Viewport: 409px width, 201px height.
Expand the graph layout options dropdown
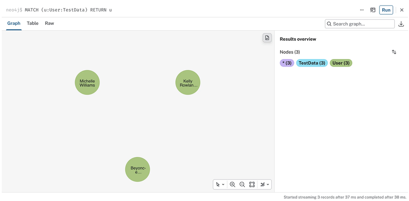pyautogui.click(x=265, y=184)
